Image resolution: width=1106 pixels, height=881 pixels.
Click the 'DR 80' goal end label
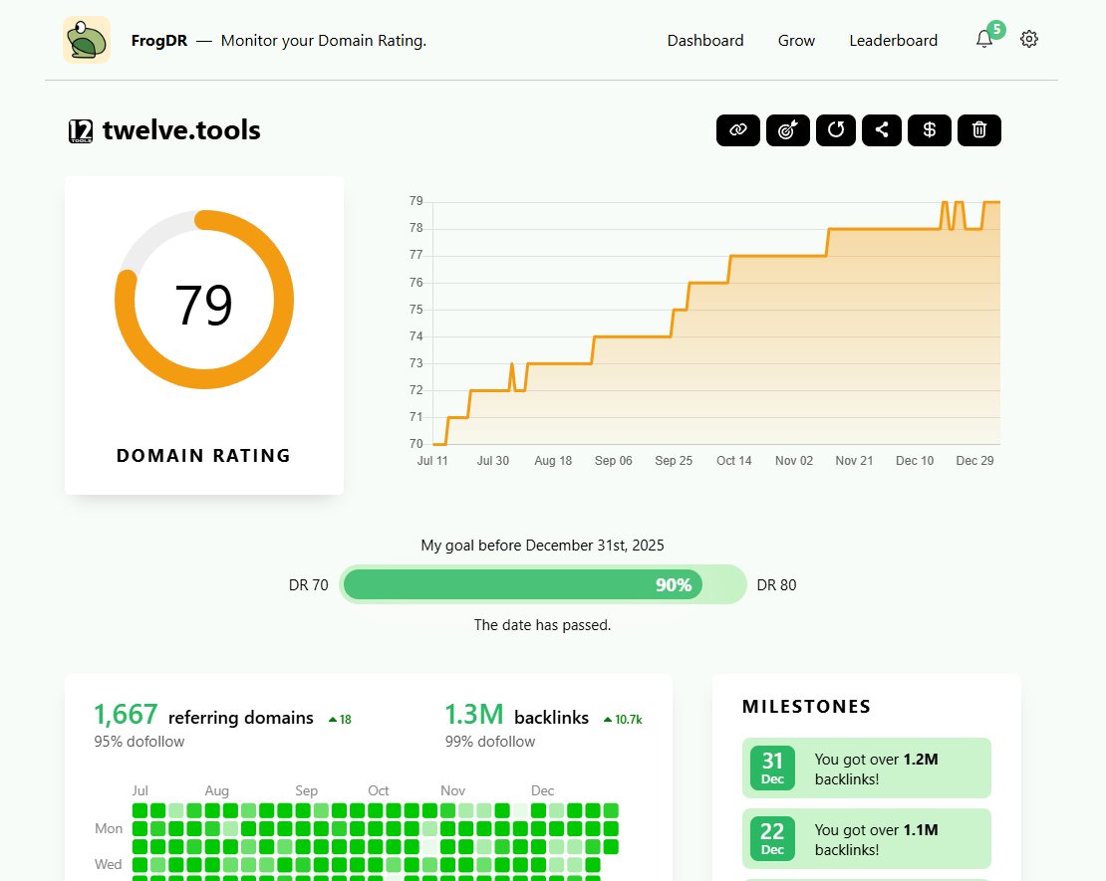tap(776, 585)
